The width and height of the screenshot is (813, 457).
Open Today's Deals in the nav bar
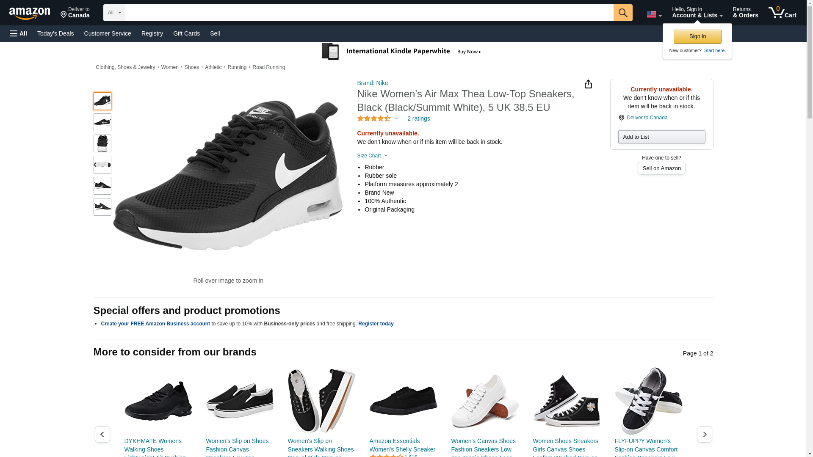click(55, 33)
